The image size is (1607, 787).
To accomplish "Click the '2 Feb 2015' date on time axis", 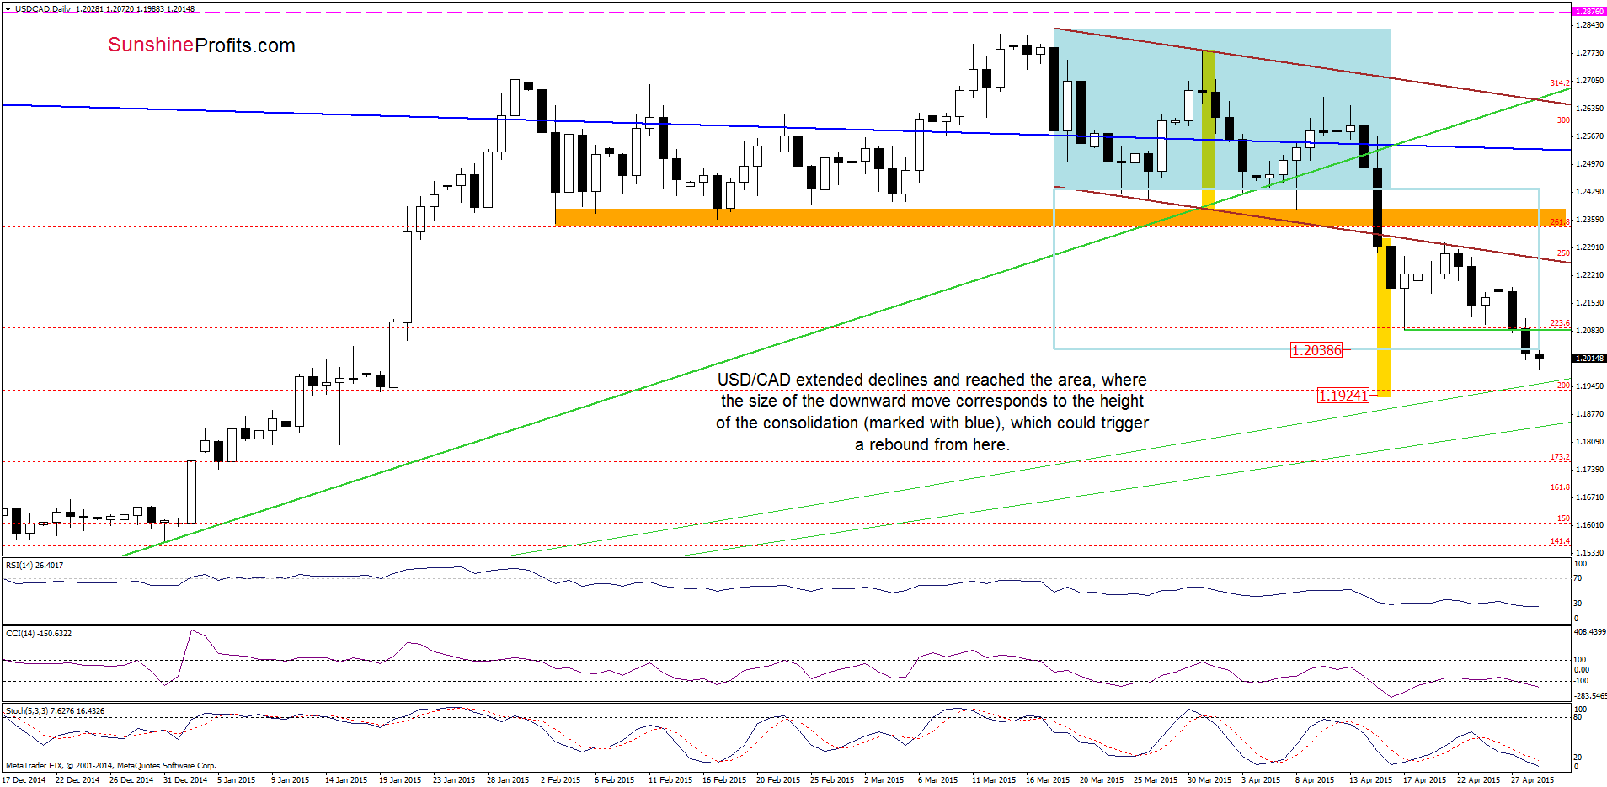I will pyautogui.click(x=561, y=780).
